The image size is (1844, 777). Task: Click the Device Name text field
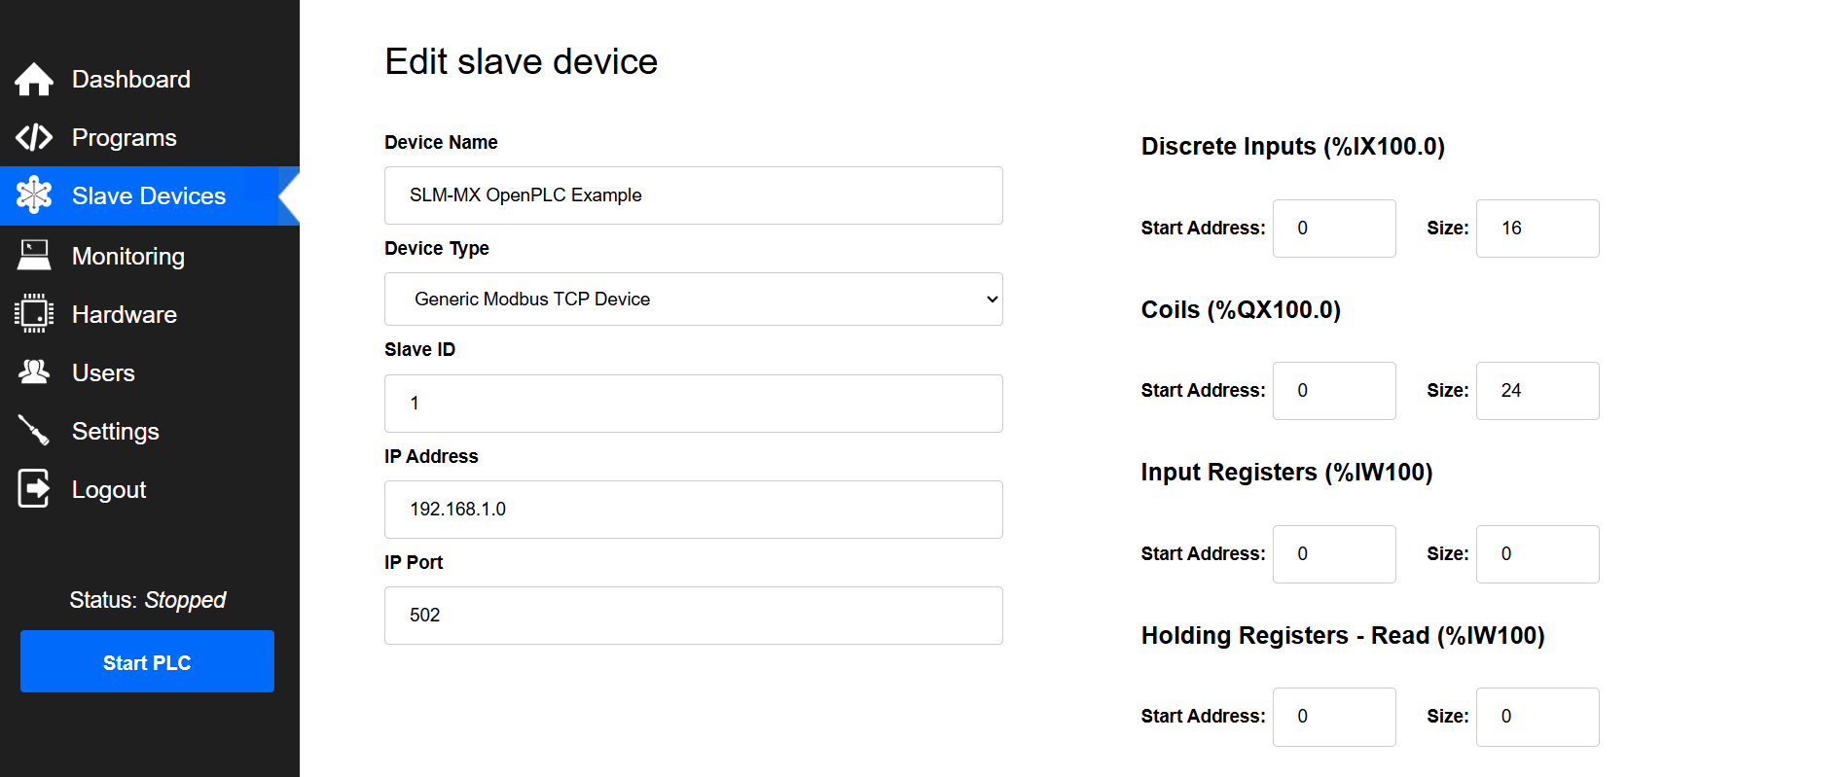(x=693, y=195)
